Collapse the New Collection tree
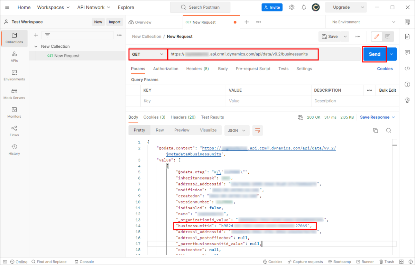415x265 pixels. tap(36, 46)
